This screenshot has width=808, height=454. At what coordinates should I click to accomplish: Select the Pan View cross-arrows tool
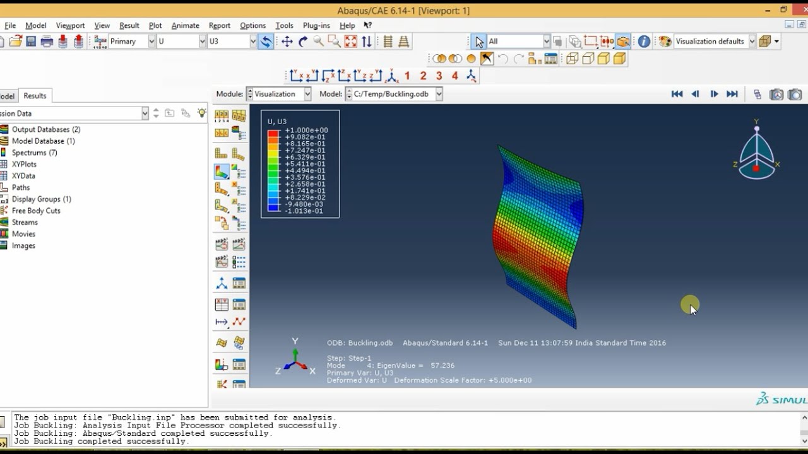coord(287,42)
